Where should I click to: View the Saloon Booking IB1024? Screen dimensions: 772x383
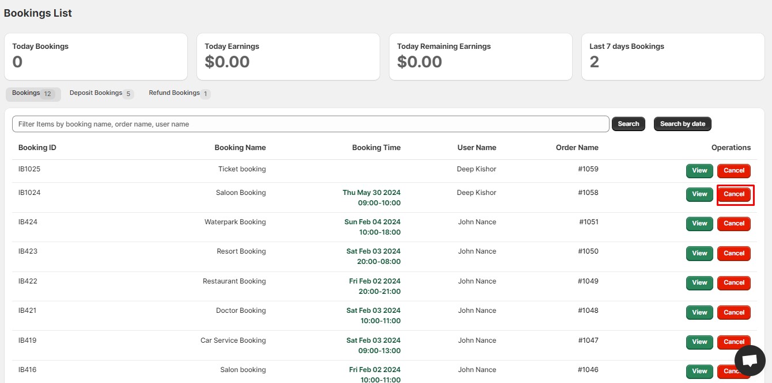[699, 194]
